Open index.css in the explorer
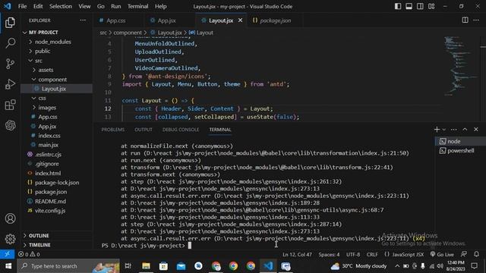Screen dimensions: 486x273 pos(56,136)
